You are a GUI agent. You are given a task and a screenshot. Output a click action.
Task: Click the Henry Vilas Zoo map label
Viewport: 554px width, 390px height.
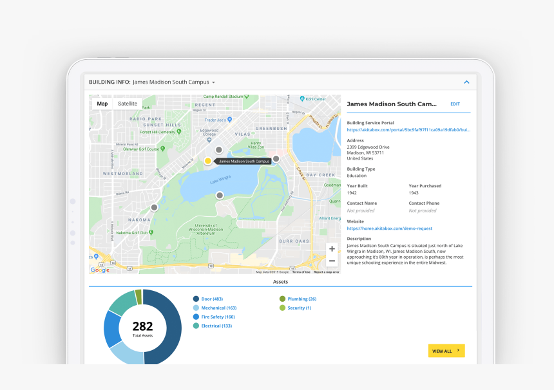256,145
